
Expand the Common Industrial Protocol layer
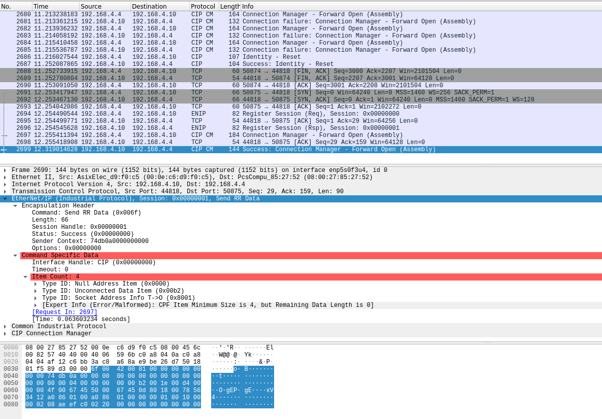click(x=5, y=326)
